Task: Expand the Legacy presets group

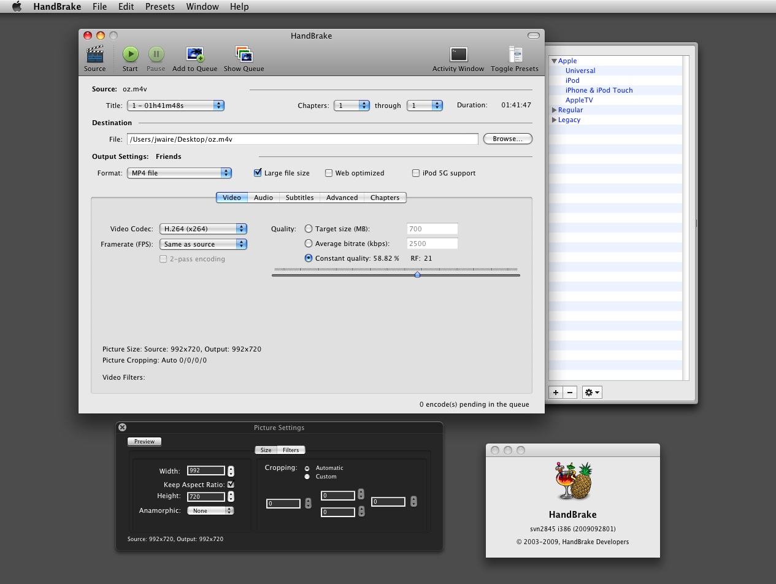Action: tap(554, 120)
